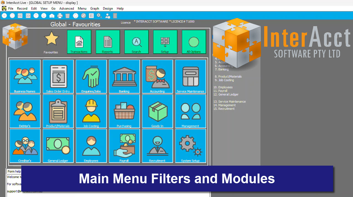Screen dimensions: 353x197
Task: Click '7. Banking' in the side list
Action: pyautogui.click(x=222, y=69)
